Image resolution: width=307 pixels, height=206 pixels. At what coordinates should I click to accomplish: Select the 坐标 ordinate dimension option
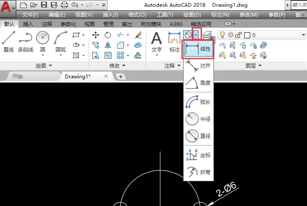(x=199, y=155)
